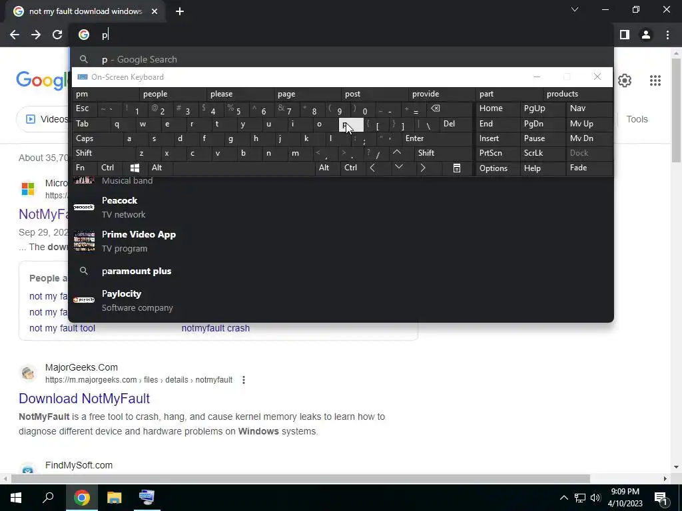Open Windows taskbar search
This screenshot has height=511, width=682.
(x=48, y=498)
